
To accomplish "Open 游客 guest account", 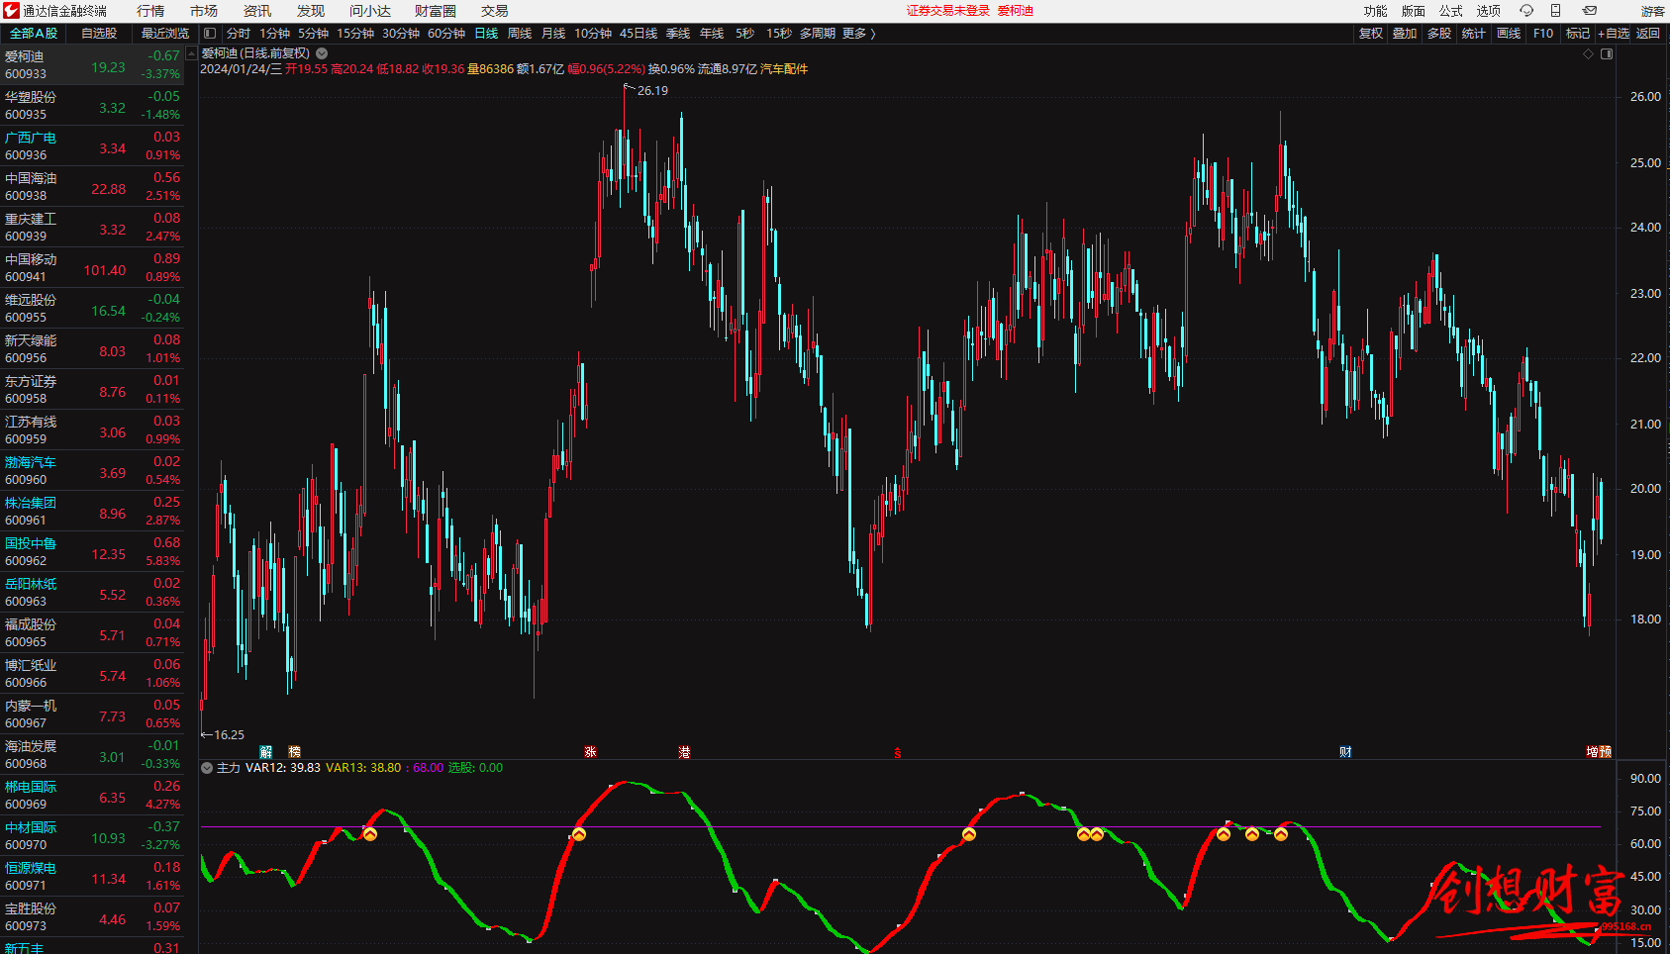I will click(1652, 11).
